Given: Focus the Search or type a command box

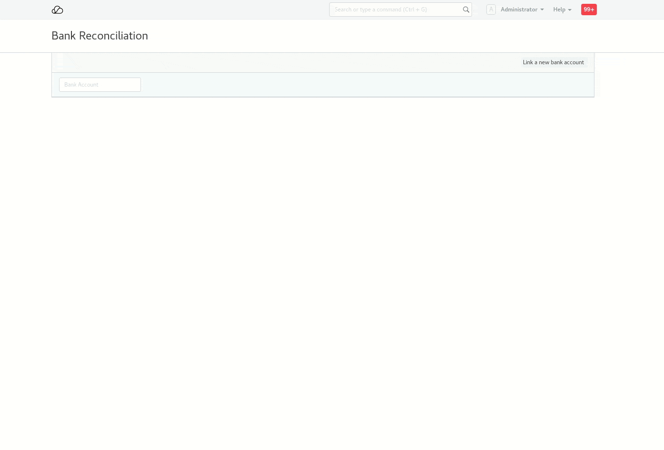Looking at the screenshot, I should click(x=395, y=10).
